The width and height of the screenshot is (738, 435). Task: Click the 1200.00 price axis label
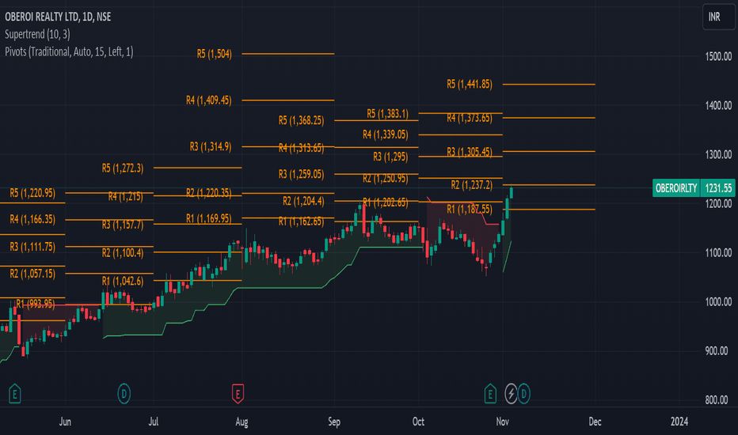coord(718,203)
